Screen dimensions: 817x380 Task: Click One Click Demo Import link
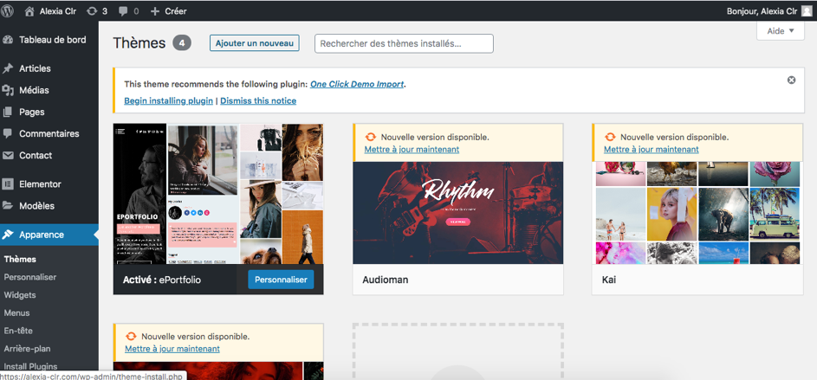(x=357, y=84)
